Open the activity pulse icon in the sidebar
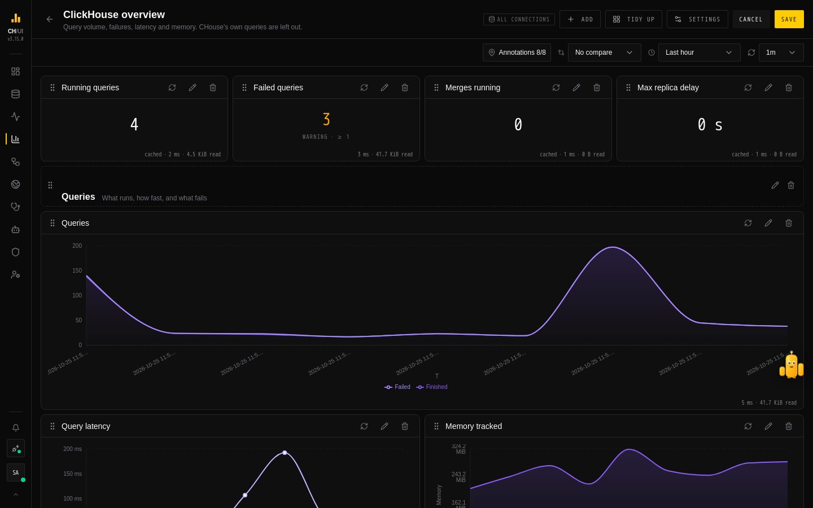The width and height of the screenshot is (813, 508). [x=15, y=117]
